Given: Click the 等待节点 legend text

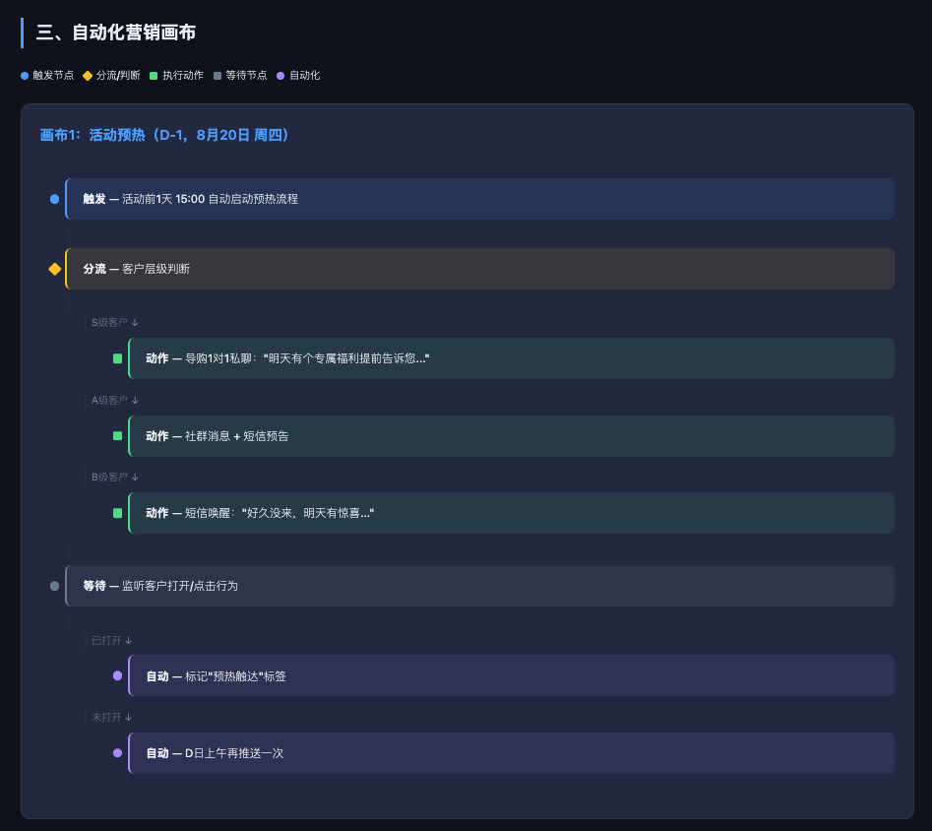Looking at the screenshot, I should click(246, 76).
